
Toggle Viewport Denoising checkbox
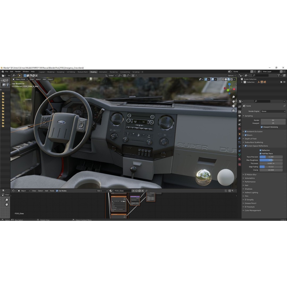click(x=262, y=127)
